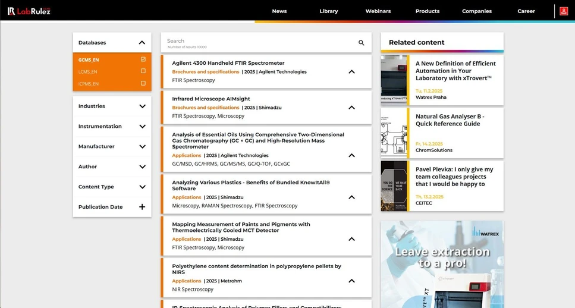Open the user account icon
Viewport: 575px width, 308px height.
click(564, 11)
